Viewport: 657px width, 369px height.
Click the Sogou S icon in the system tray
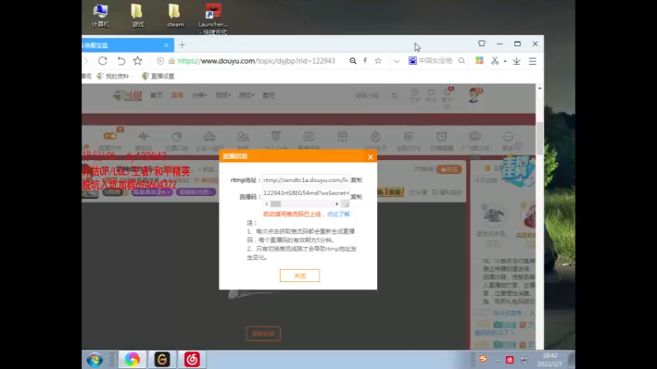(483, 358)
